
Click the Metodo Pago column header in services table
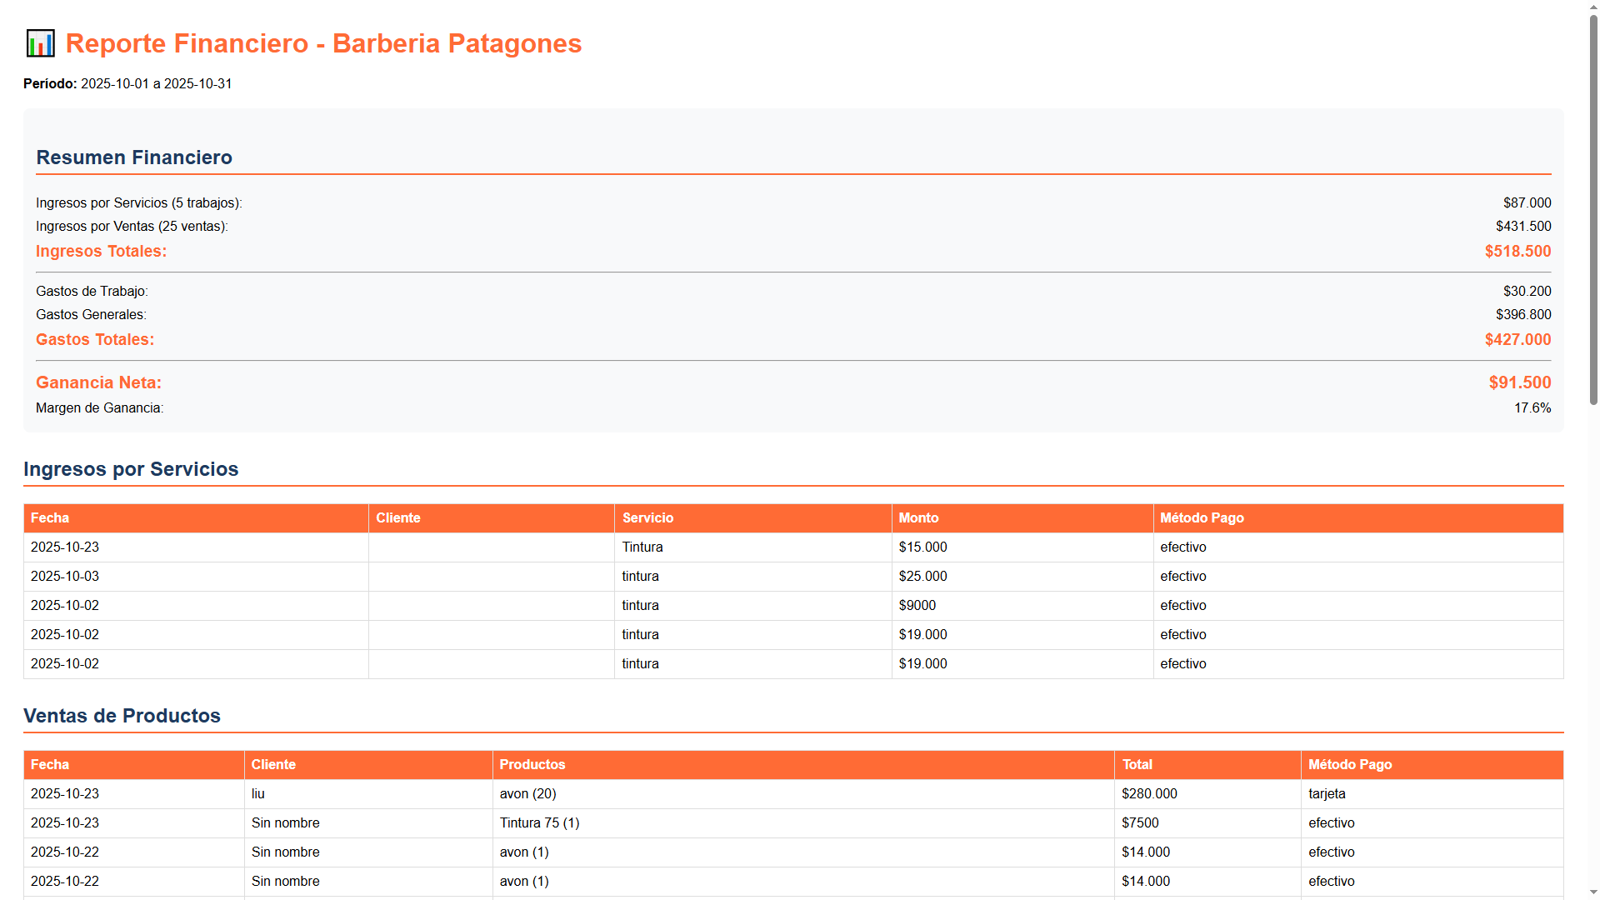1202,517
